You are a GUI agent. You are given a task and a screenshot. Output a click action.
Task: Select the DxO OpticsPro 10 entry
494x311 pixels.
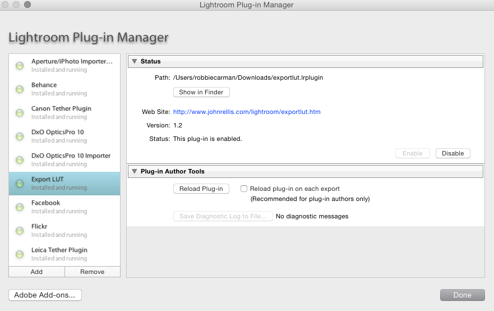point(64,136)
